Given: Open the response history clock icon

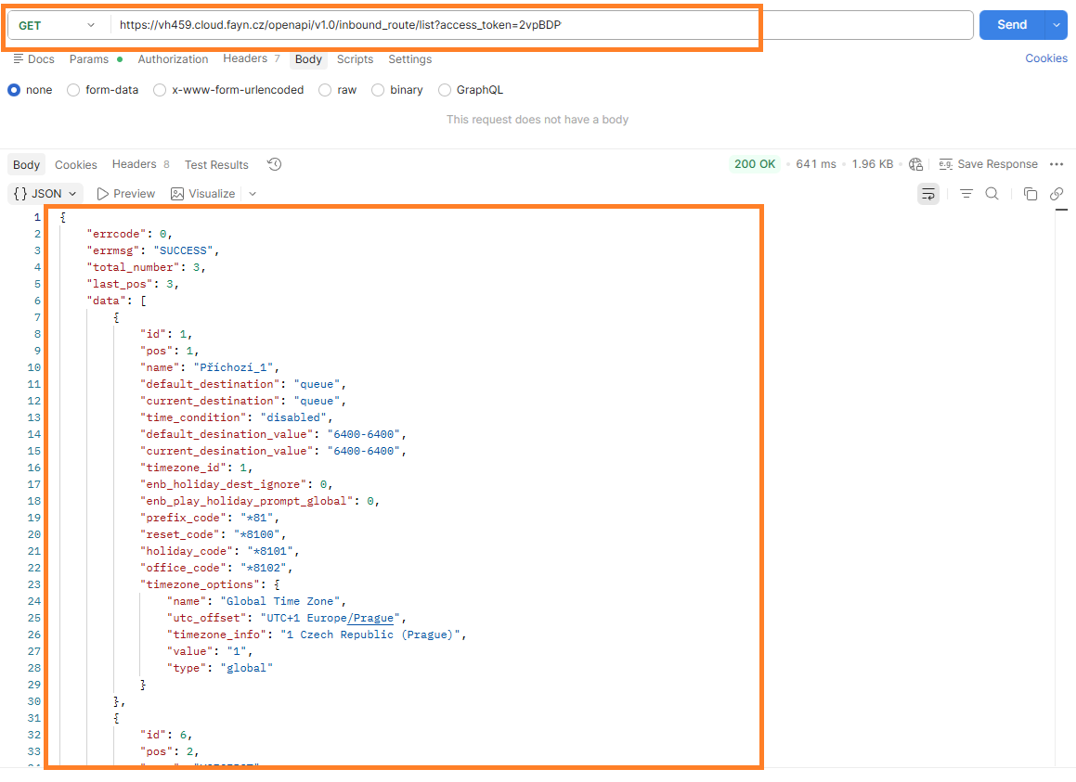Looking at the screenshot, I should tap(275, 164).
